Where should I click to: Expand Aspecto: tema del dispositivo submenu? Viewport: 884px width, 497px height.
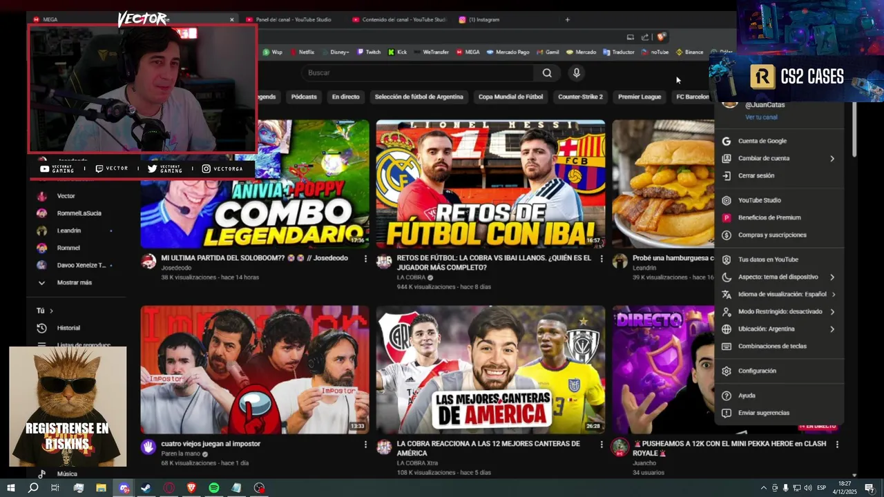(779, 277)
